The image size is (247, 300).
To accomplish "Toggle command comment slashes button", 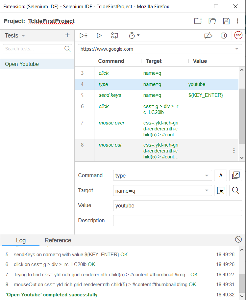I will 220,175.
